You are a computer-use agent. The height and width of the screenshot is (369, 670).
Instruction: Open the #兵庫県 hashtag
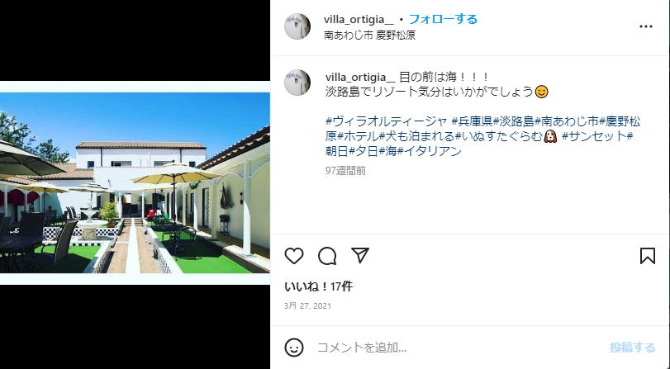point(473,121)
